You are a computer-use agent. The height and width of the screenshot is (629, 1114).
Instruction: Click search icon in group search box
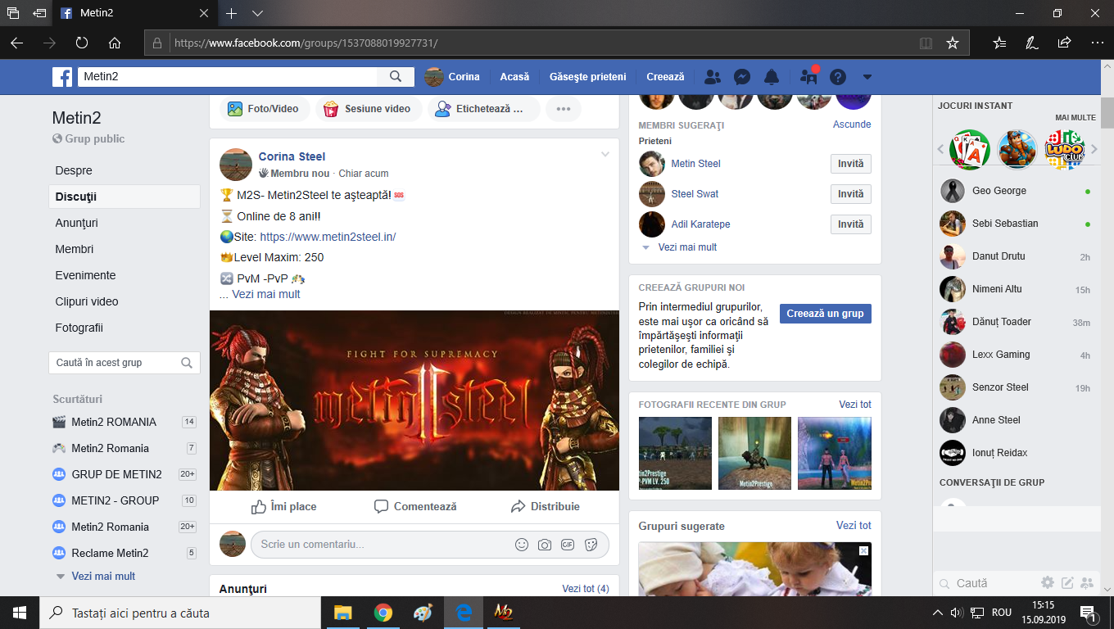tap(187, 363)
